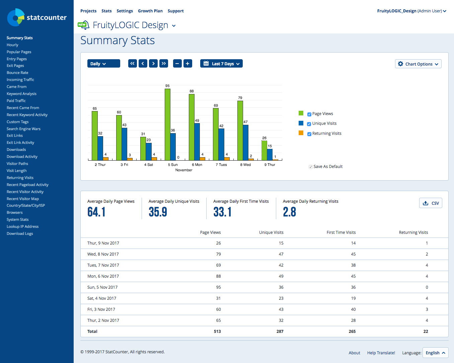Open the Growth Plan menu

(x=150, y=11)
